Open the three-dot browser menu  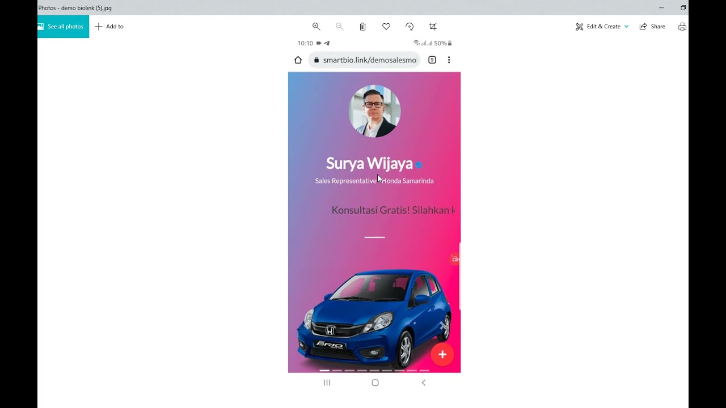coord(449,60)
